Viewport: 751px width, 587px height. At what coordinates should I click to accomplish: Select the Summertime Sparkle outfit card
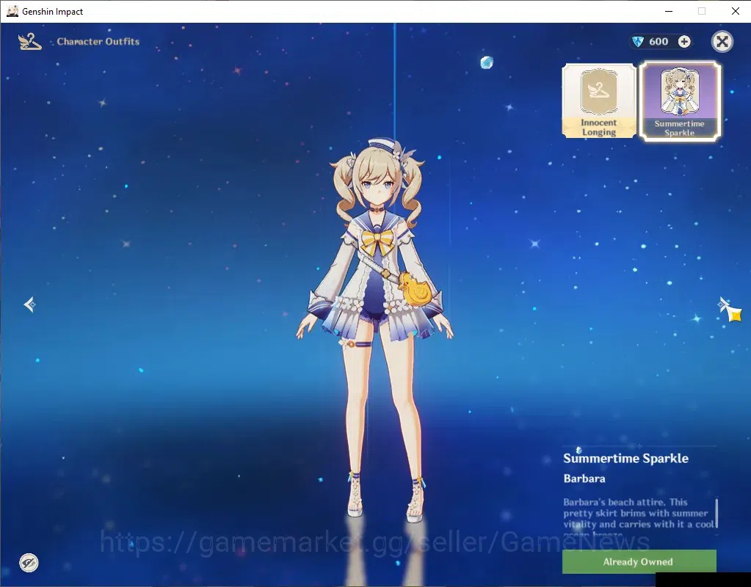(680, 101)
